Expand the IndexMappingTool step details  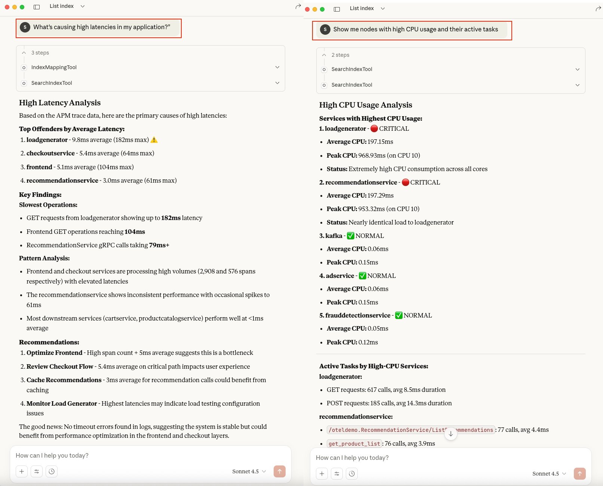point(277,67)
